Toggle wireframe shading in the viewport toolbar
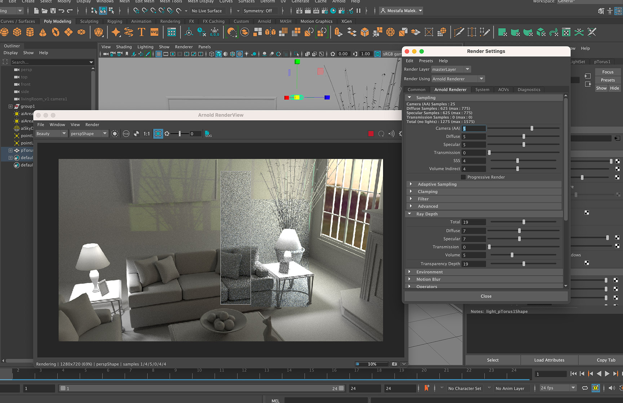The image size is (623, 403). [x=211, y=54]
